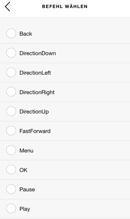Select the OK radio button
The height and width of the screenshot is (219, 130).
click(x=11, y=169)
